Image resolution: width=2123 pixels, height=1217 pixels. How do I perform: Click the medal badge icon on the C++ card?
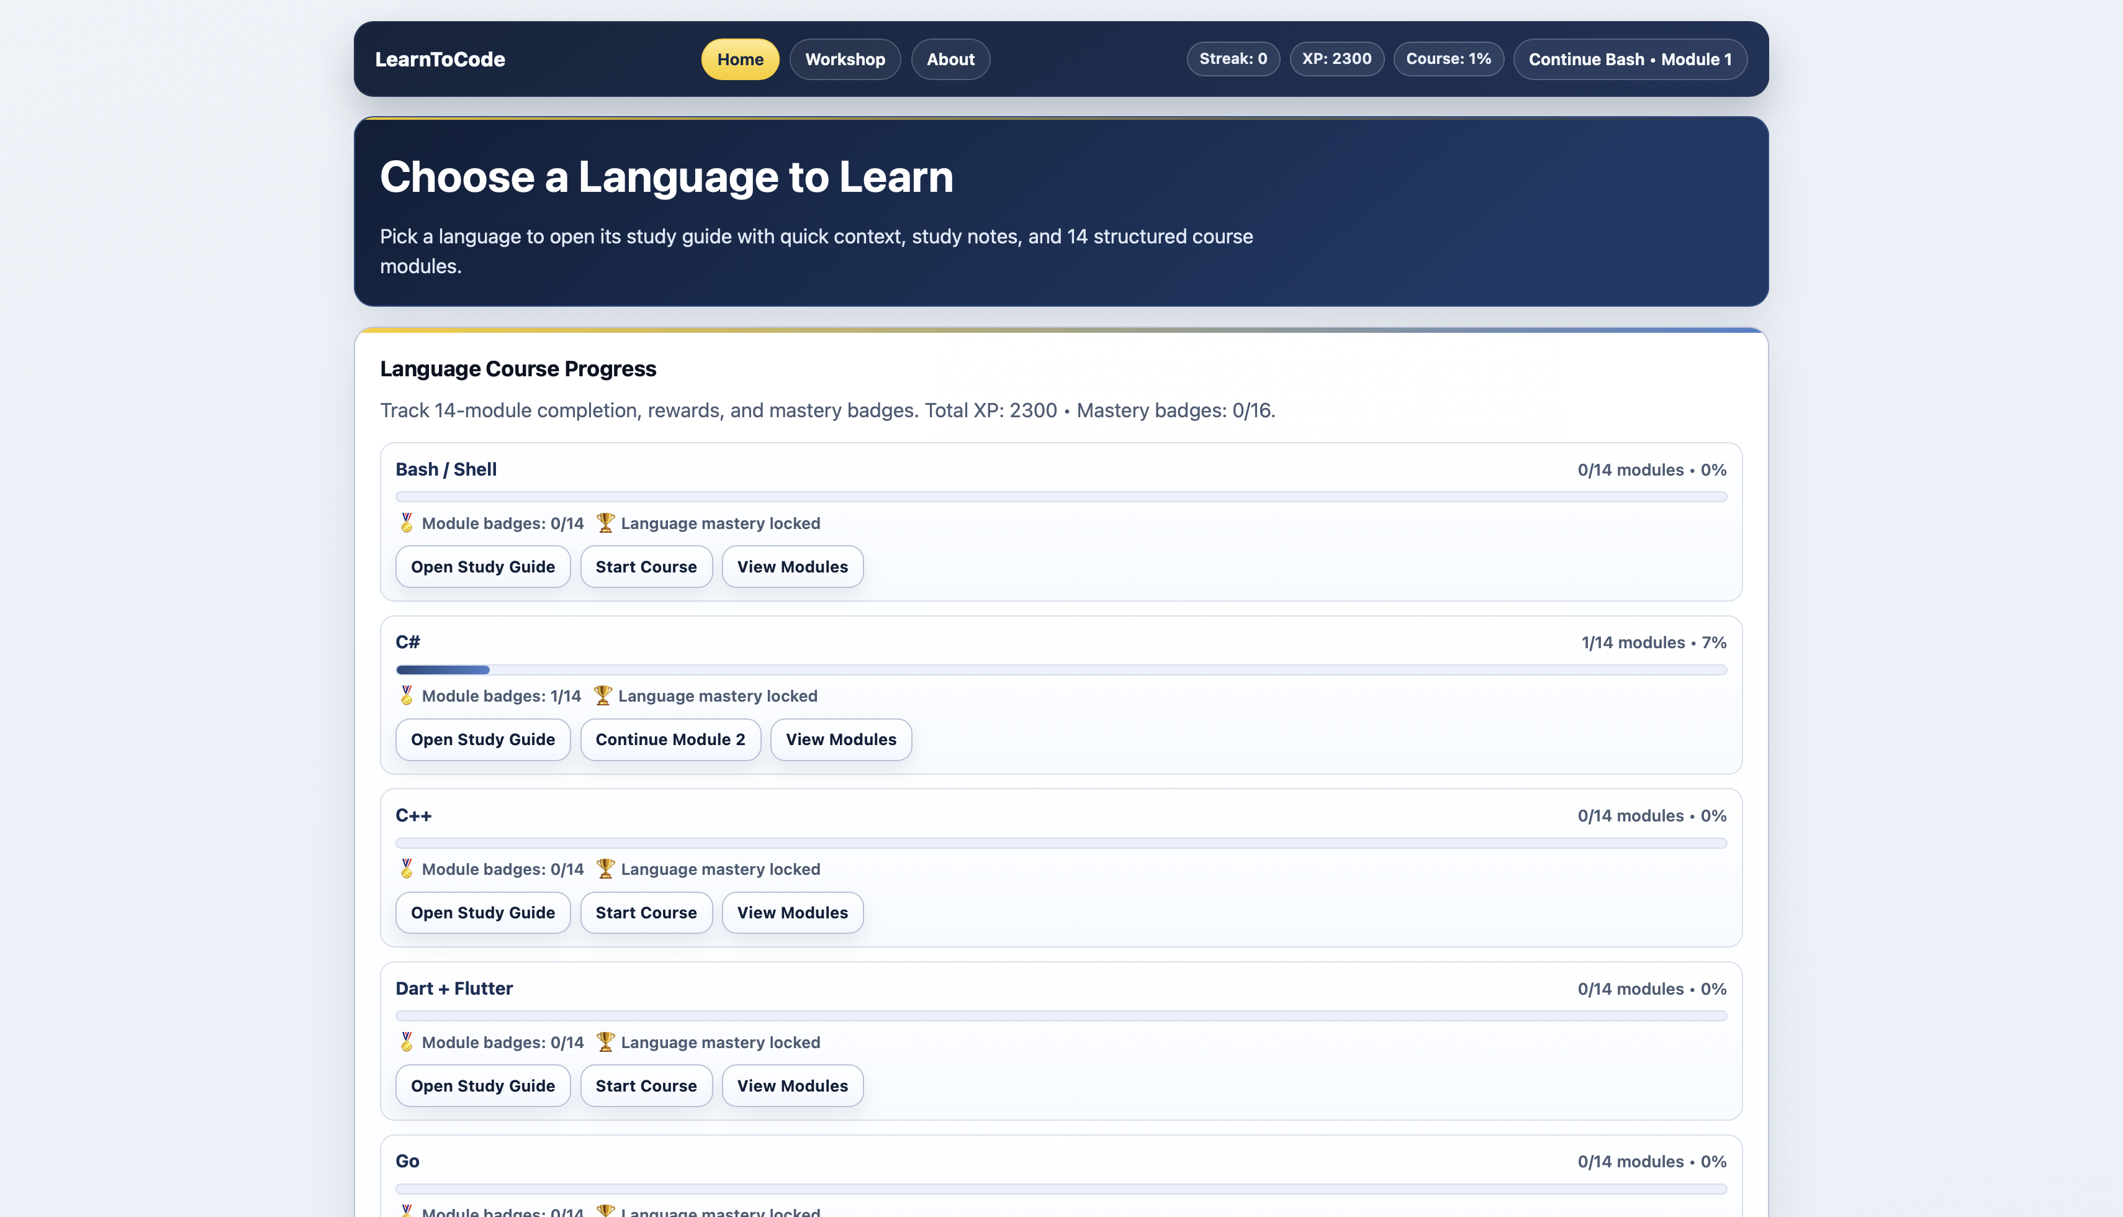point(407,869)
